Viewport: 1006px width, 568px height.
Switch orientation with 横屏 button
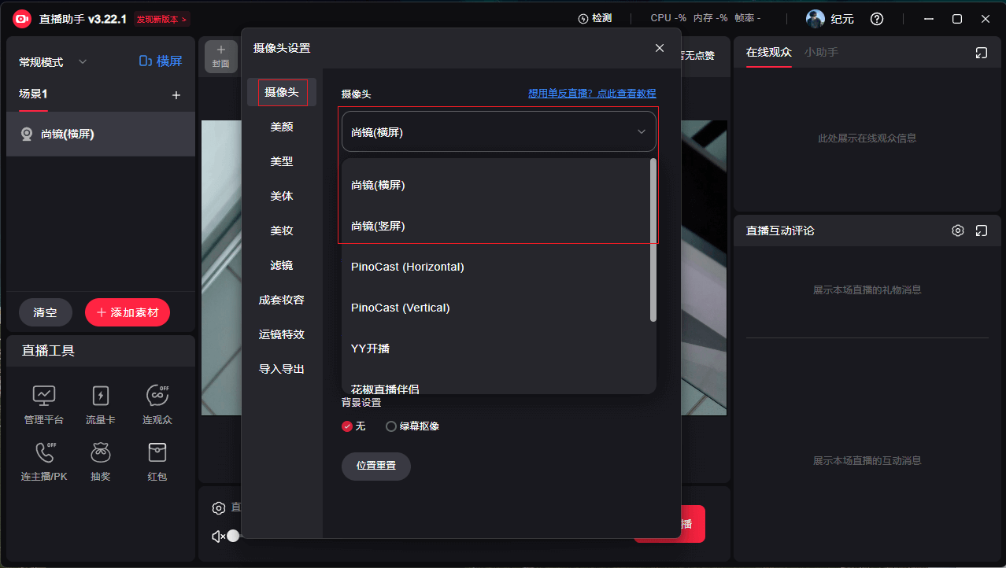pos(161,61)
